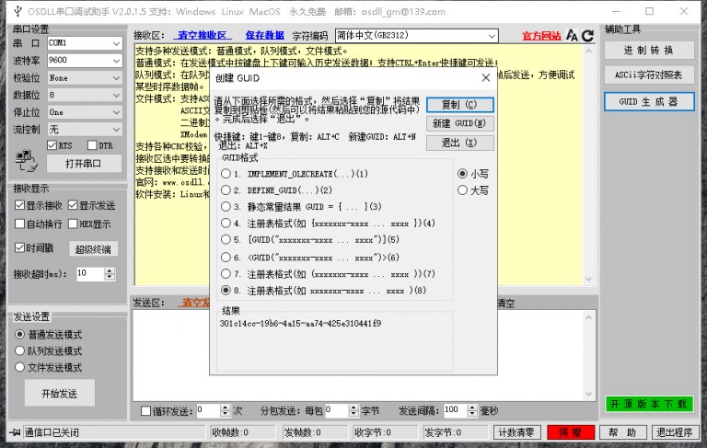Click 复制 (C) button in GUID dialog
707x448 pixels.
(x=460, y=105)
